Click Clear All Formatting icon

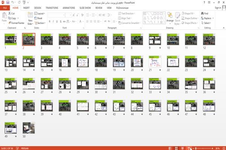tap(82, 15)
